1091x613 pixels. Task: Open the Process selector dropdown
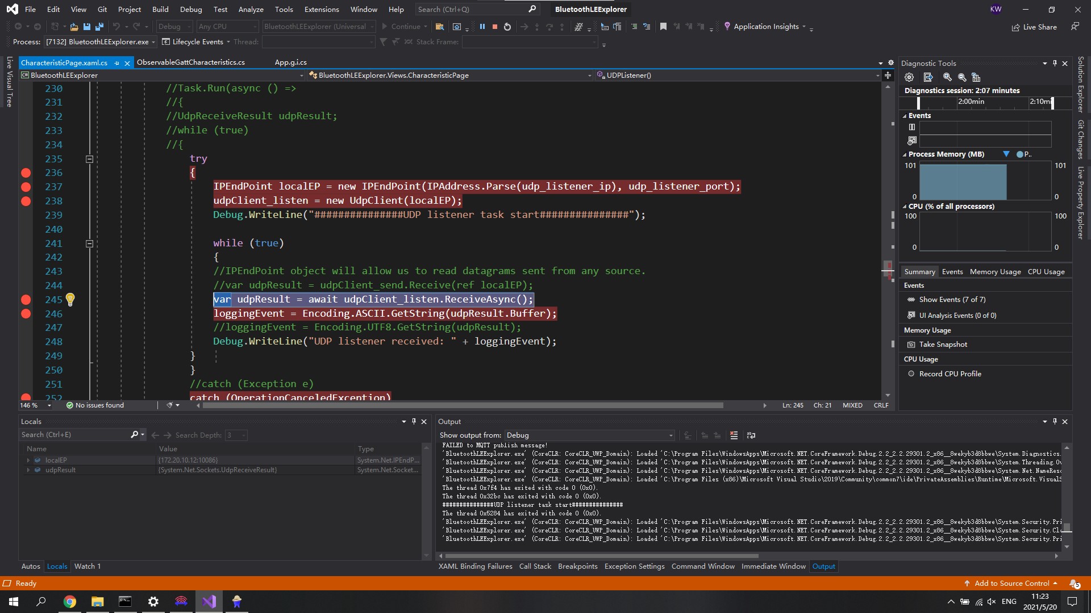click(101, 42)
